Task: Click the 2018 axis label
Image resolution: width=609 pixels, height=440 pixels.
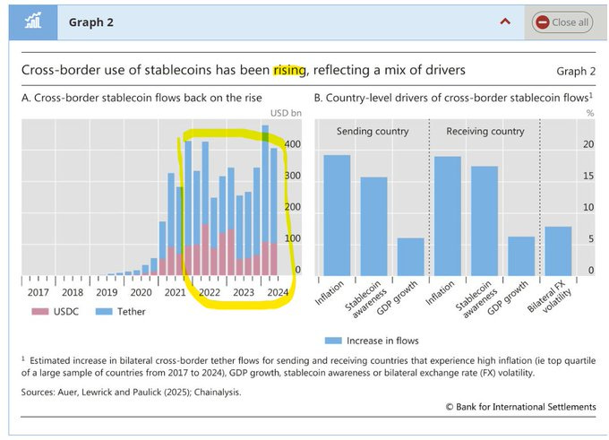Action: tap(73, 292)
